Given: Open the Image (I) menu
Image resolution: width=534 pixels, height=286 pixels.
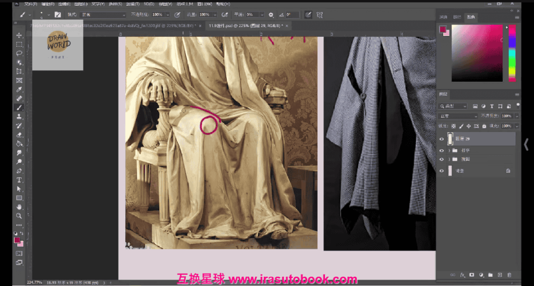Looking at the screenshot, I should click(64, 4).
